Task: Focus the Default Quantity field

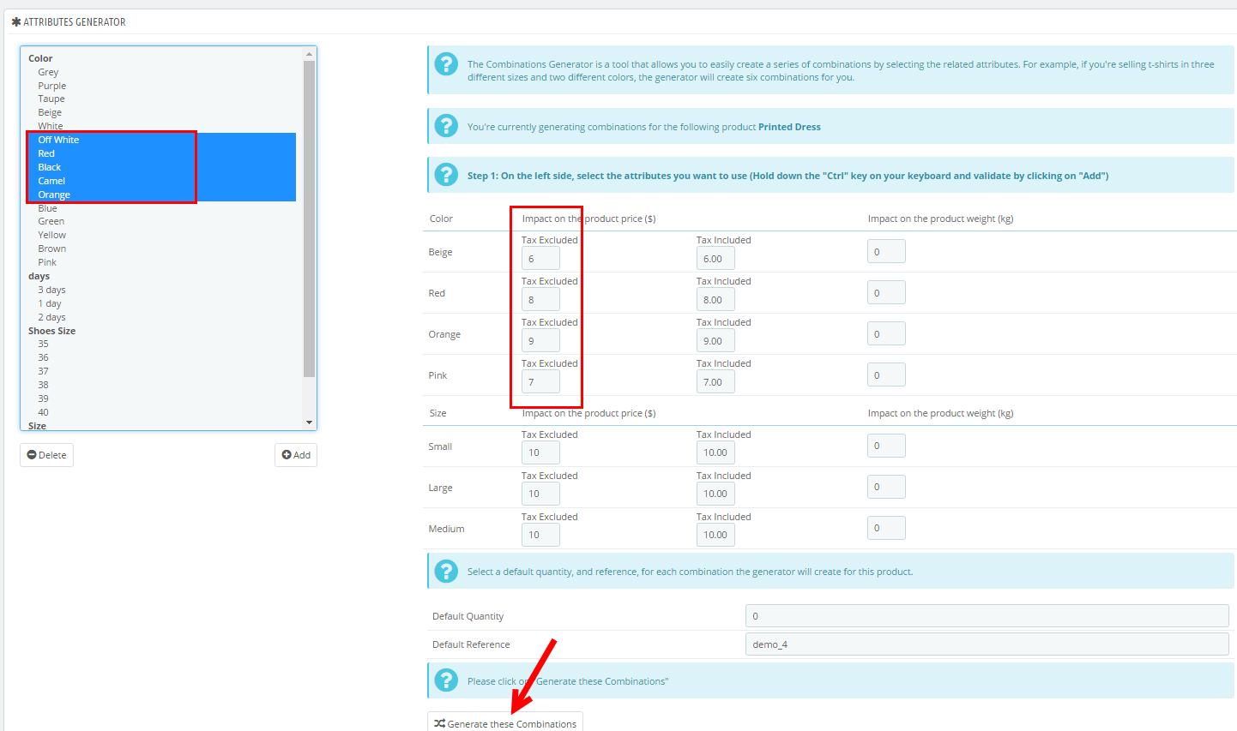Action: coord(987,615)
